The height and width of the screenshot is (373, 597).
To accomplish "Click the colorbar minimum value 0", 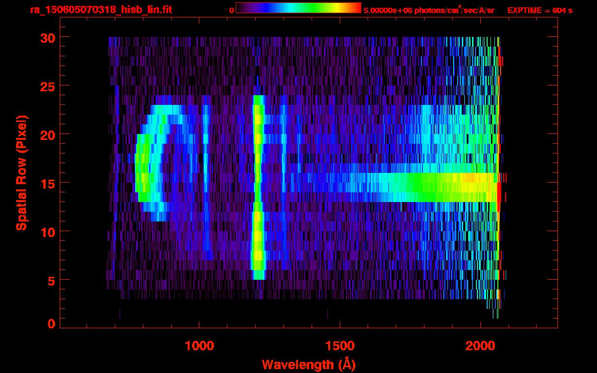I will click(231, 10).
